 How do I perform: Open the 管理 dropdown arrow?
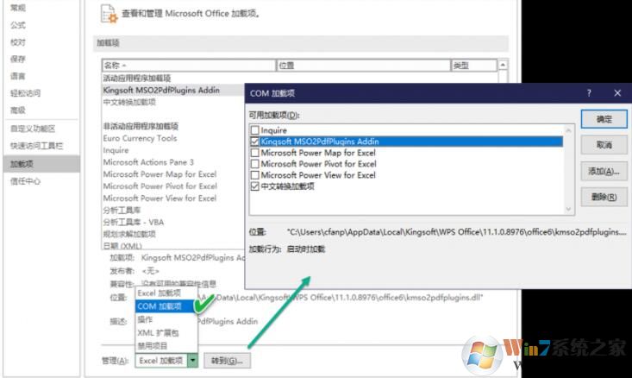coord(193,360)
